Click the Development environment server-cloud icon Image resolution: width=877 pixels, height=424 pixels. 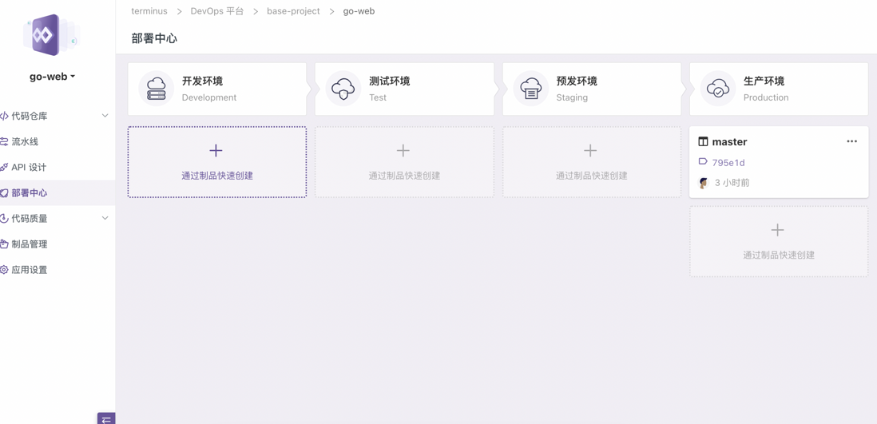[157, 89]
